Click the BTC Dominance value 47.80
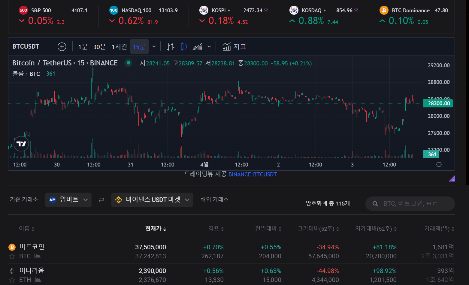The height and width of the screenshot is (285, 469). coord(441,10)
